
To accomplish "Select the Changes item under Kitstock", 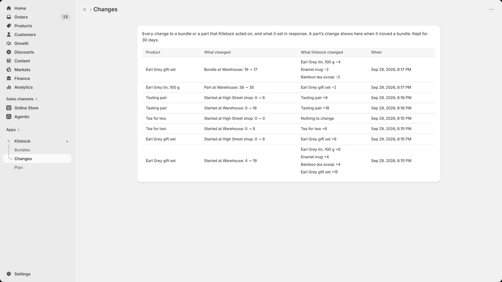I will pos(37,159).
